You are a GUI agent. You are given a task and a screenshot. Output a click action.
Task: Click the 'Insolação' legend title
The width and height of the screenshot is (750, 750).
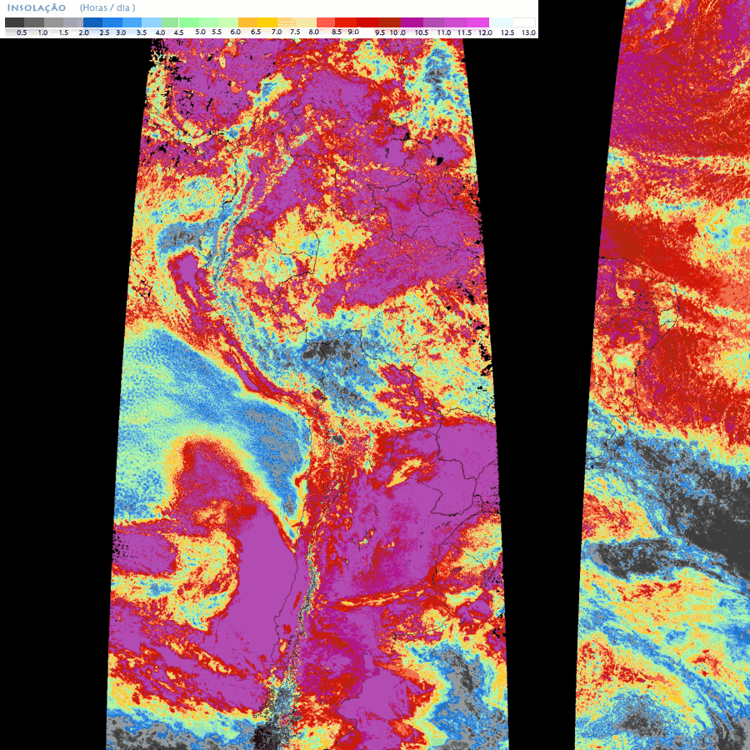(37, 8)
